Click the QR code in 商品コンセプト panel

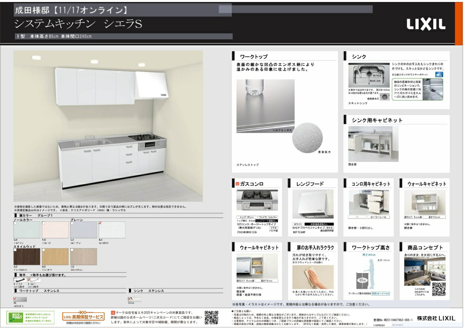point(438,289)
